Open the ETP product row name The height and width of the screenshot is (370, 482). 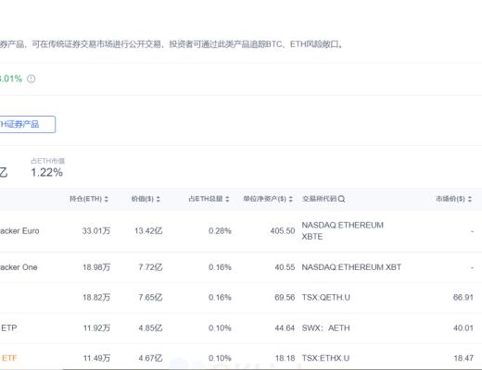[x=8, y=327]
